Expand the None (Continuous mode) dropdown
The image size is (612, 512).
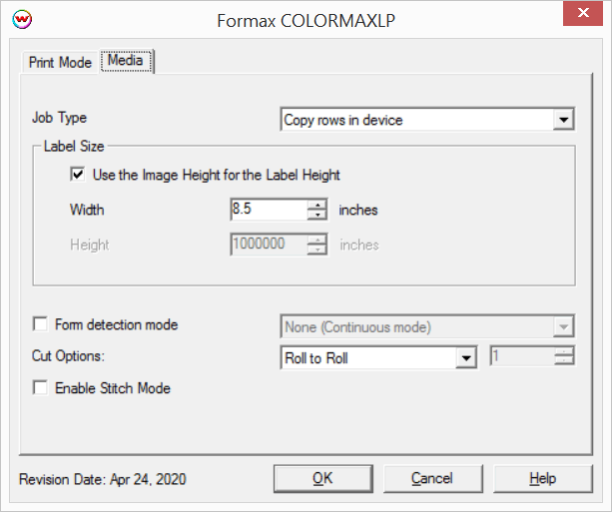pyautogui.click(x=565, y=326)
